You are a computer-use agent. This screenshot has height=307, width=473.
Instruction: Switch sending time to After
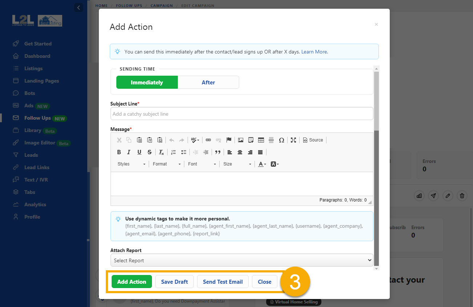pos(208,82)
